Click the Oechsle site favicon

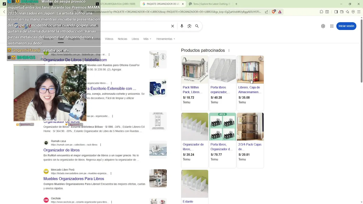[46, 200]
